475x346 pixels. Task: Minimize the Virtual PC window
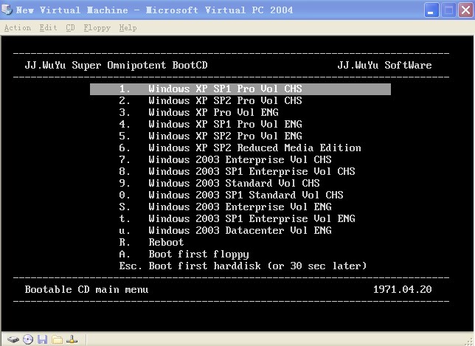click(431, 10)
